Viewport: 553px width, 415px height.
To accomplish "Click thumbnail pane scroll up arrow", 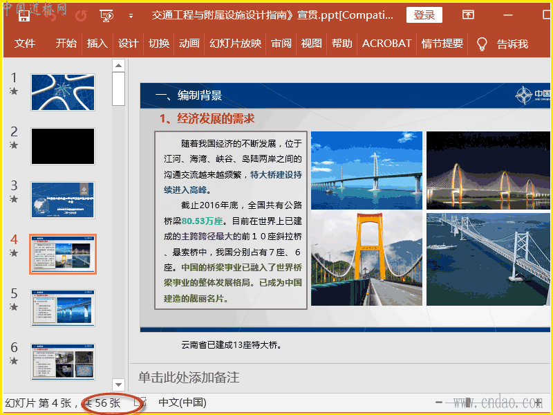I will [118, 65].
